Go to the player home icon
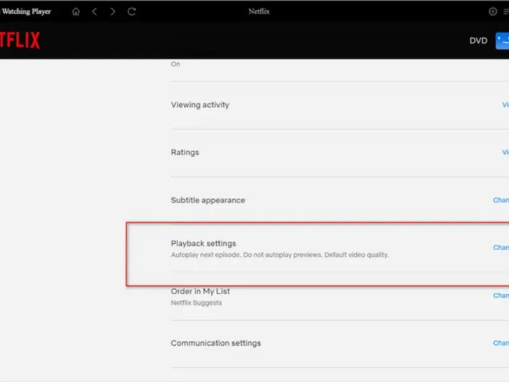509x382 pixels. 76,11
